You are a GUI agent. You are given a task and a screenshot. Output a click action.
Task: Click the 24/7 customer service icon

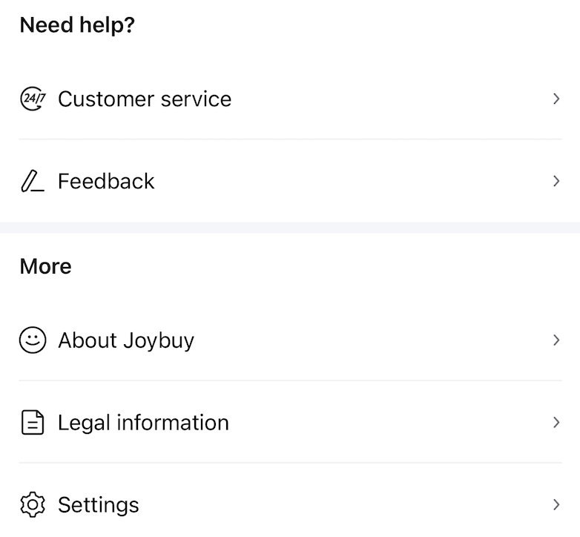[x=33, y=99]
